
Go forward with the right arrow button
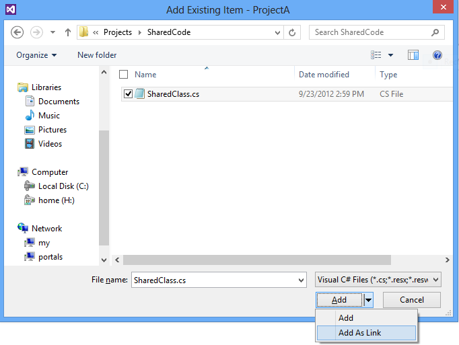(x=36, y=32)
